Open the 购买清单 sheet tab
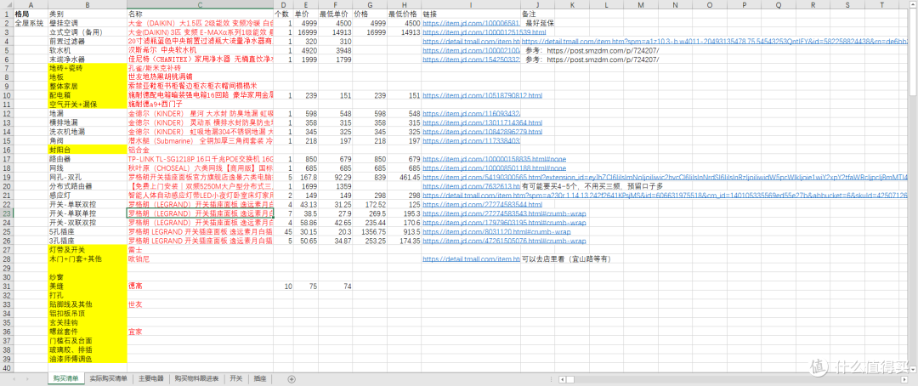 coord(65,379)
